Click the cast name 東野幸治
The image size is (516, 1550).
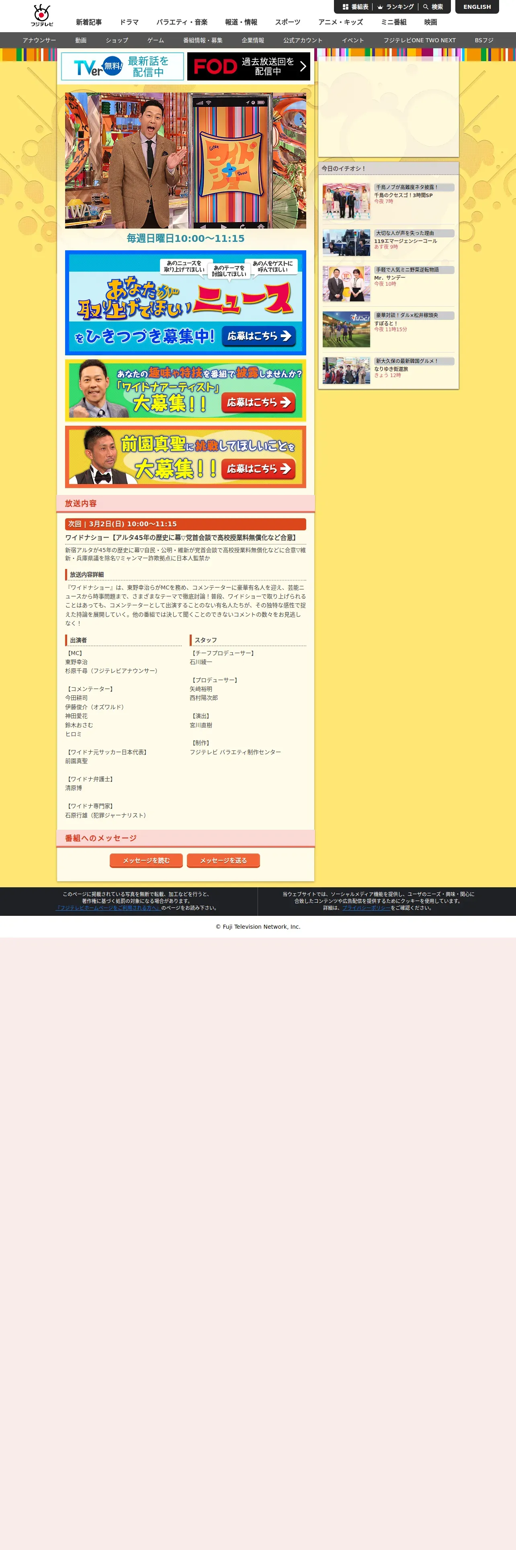pyautogui.click(x=76, y=662)
